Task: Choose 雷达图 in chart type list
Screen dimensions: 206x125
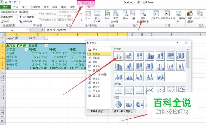Action: tap(99, 95)
